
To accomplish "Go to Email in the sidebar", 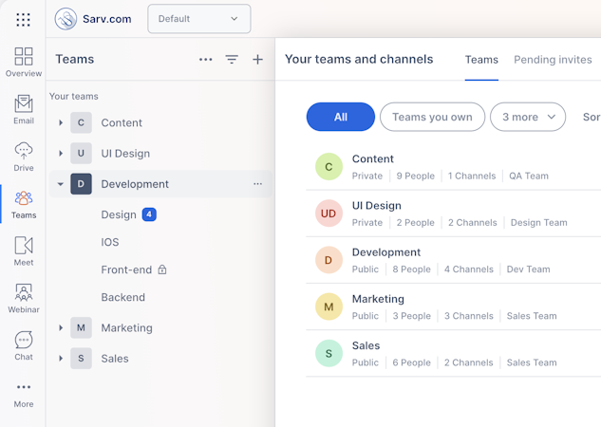I will click(x=23, y=104).
